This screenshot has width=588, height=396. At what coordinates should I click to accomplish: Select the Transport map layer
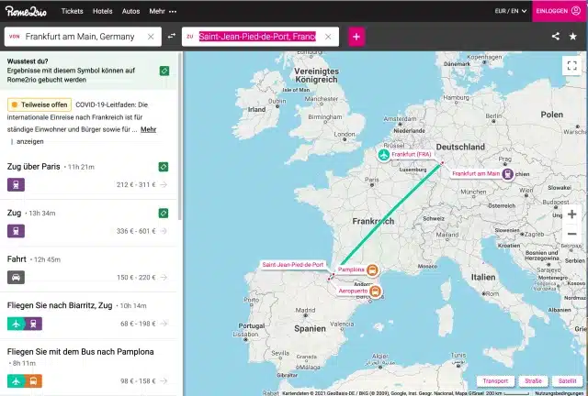tap(495, 381)
